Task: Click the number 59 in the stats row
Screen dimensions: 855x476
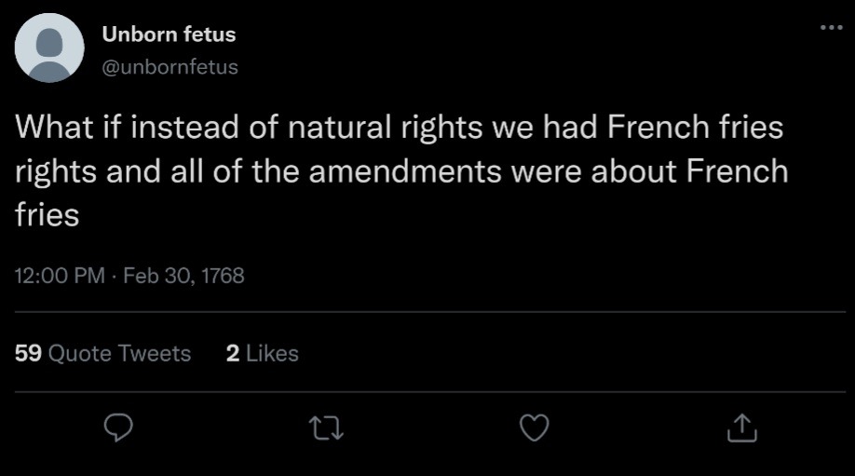Action: point(28,354)
